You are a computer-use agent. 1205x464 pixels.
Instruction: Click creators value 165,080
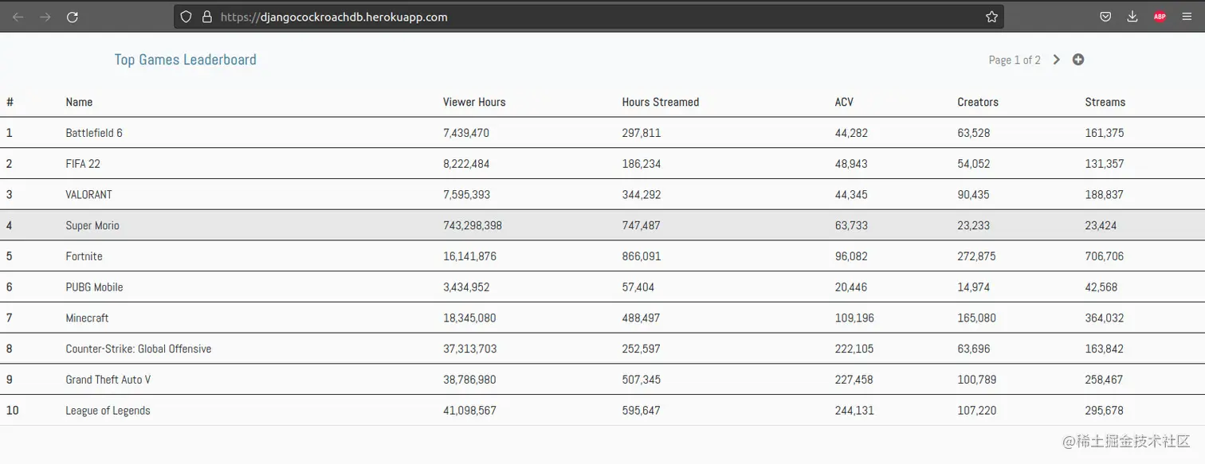[977, 318]
